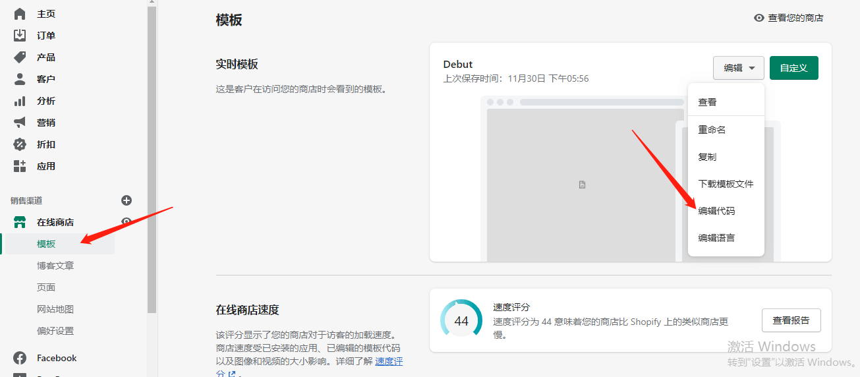Screen dimensions: 860x377
Task: Select 重命名 from the edit menu
Action: click(x=726, y=130)
